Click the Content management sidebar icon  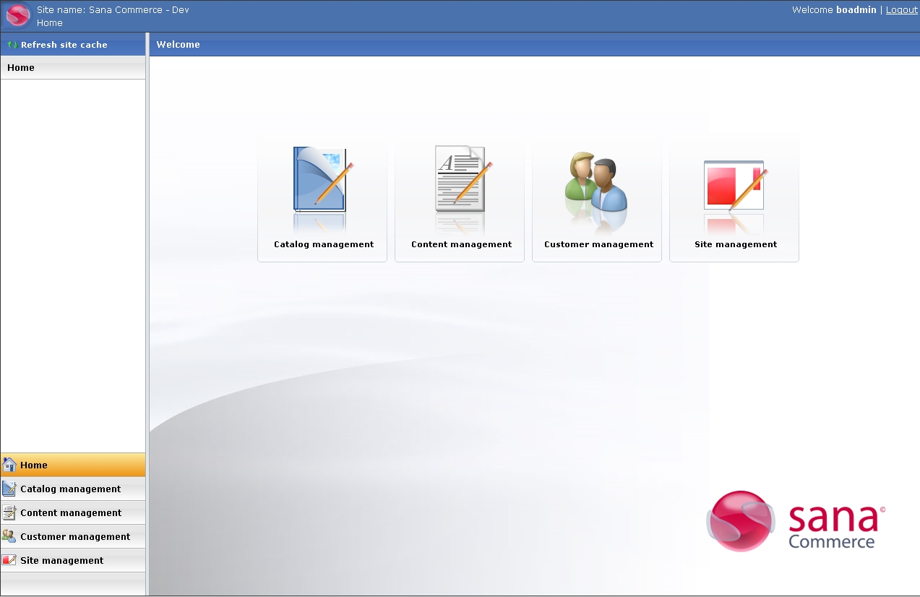[9, 512]
